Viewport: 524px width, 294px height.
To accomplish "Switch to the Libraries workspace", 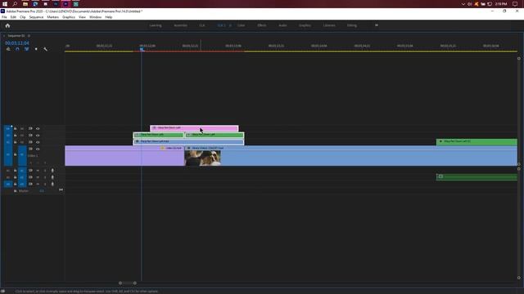I will click(329, 25).
